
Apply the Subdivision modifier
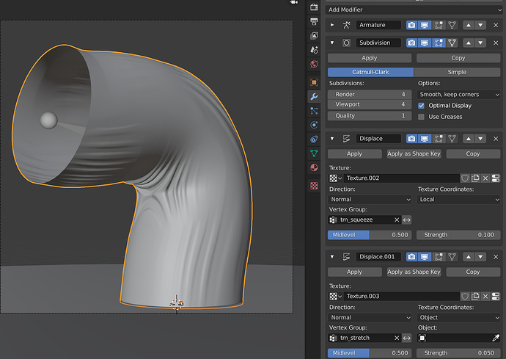pyautogui.click(x=370, y=58)
